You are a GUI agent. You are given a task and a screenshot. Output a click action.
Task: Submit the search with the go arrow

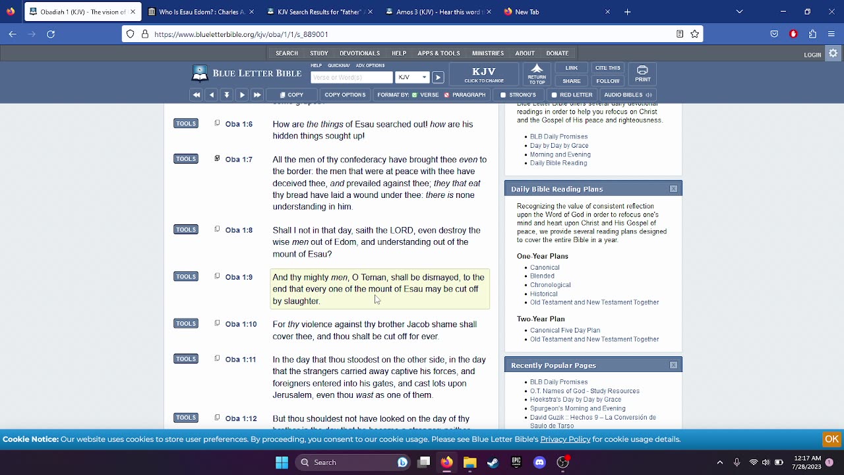[x=437, y=77]
